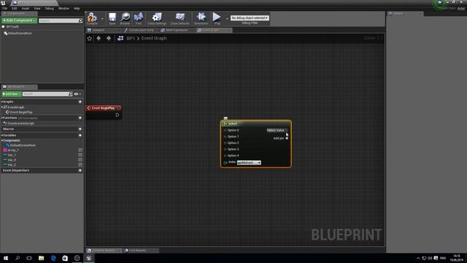Collapse the EventGraph tree item
Screen dimensions: 467x263
point(2,107)
